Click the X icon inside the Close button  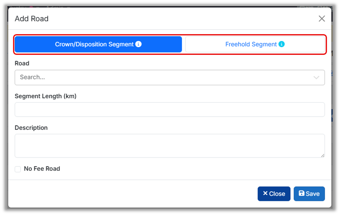coord(265,194)
